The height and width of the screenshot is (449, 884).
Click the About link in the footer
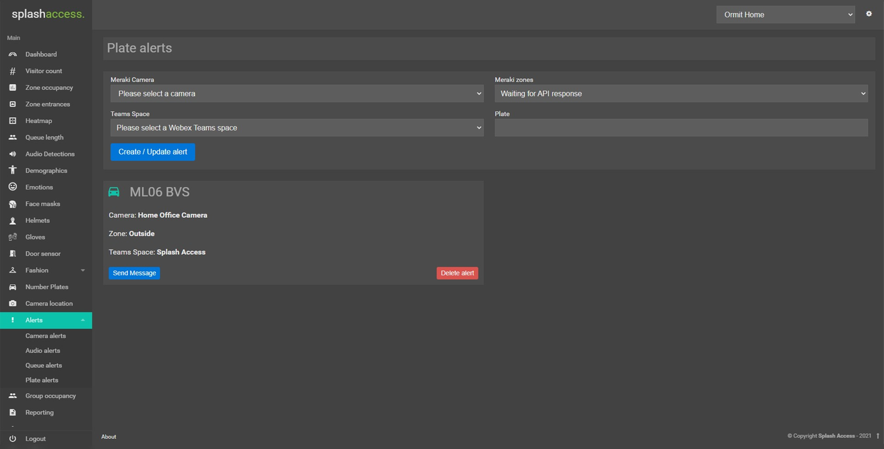tap(108, 437)
